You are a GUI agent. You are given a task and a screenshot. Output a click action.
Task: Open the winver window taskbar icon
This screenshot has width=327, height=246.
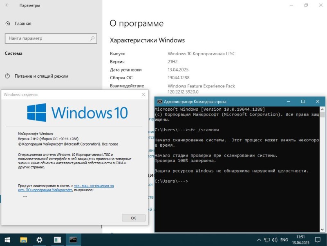(57, 240)
